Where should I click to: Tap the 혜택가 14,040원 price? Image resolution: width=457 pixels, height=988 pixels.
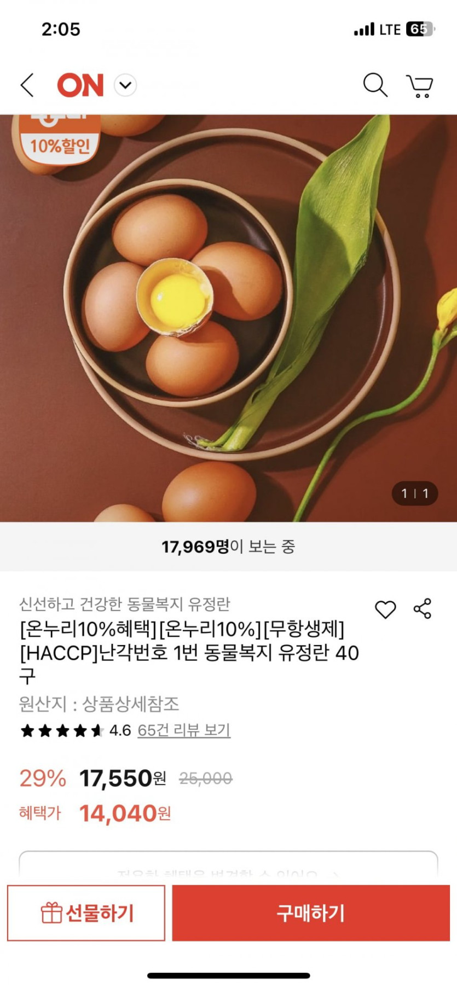pos(95,813)
